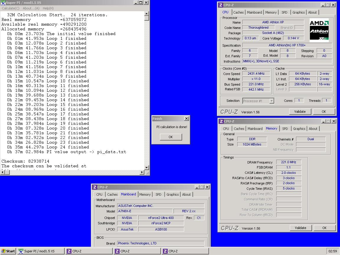Click the Super PI title bar icon
The height and width of the screenshot is (255, 340).
tap(3, 3)
